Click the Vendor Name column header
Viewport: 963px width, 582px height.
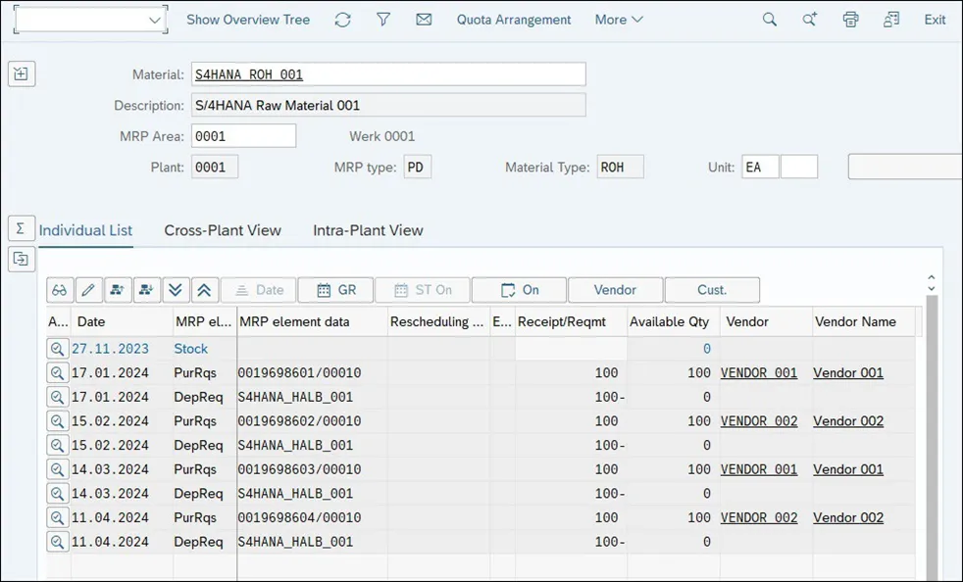[x=864, y=321]
